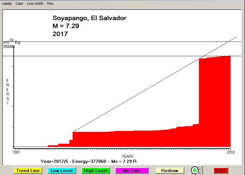Click the 2017 label under the magnitude

[60, 34]
